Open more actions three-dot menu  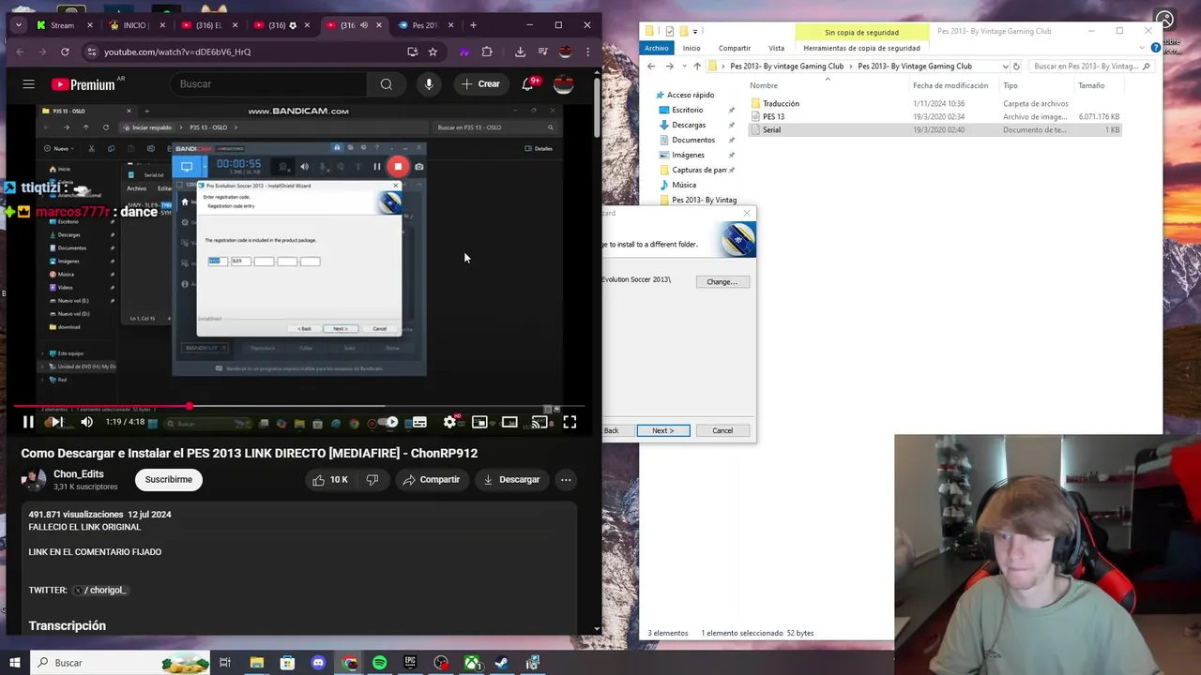click(566, 479)
